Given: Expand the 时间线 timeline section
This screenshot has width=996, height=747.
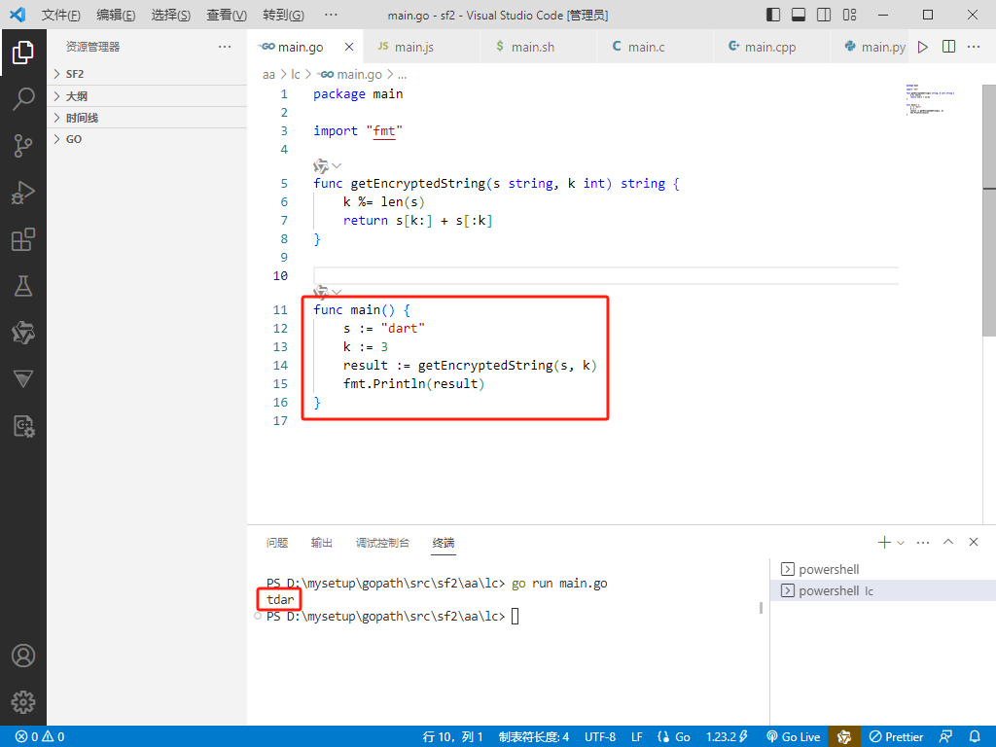Looking at the screenshot, I should coord(147,118).
